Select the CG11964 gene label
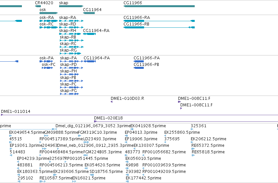This screenshot has width=278, height=183. (92, 10)
